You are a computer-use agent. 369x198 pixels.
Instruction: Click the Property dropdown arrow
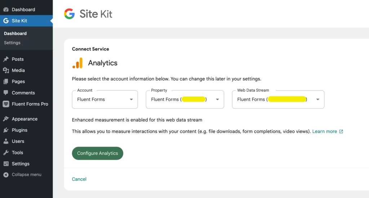(217, 99)
